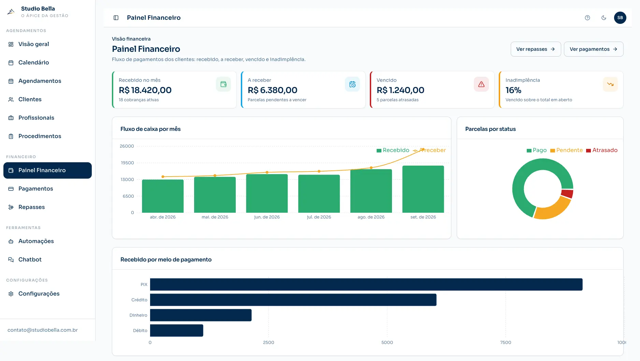The width and height of the screenshot is (640, 361).
Task: Click the orange Pendente donut segment
Action: pyautogui.click(x=553, y=210)
